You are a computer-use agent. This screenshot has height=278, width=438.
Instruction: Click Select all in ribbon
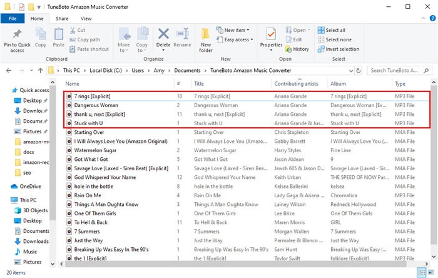(332, 30)
